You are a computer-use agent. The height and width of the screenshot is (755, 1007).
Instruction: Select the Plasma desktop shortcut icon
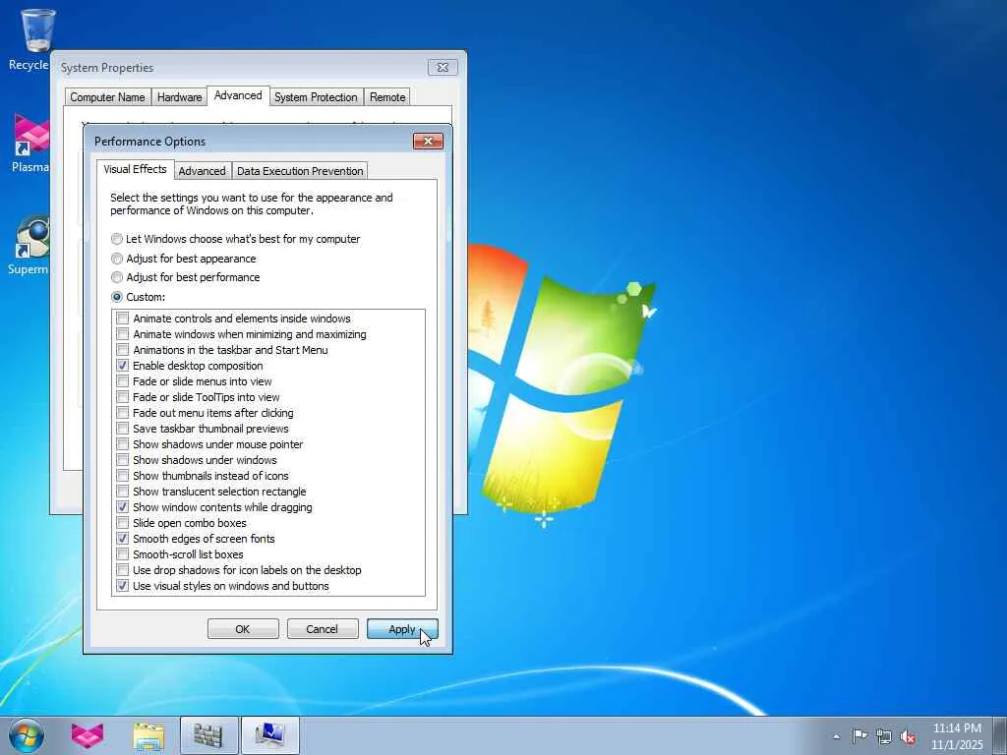pyautogui.click(x=30, y=143)
